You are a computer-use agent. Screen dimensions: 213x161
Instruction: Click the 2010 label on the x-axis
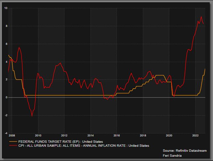click(38, 135)
